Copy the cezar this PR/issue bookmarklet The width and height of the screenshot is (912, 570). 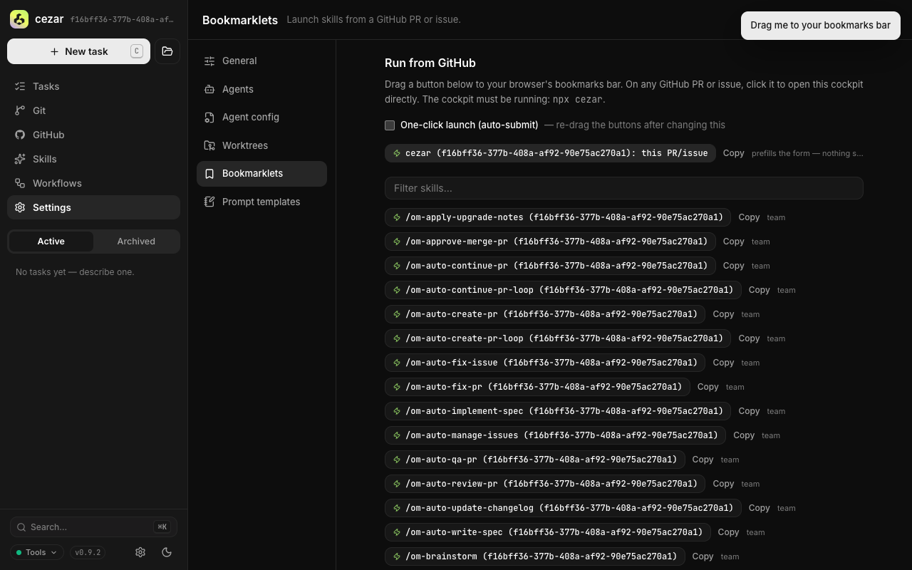click(733, 153)
